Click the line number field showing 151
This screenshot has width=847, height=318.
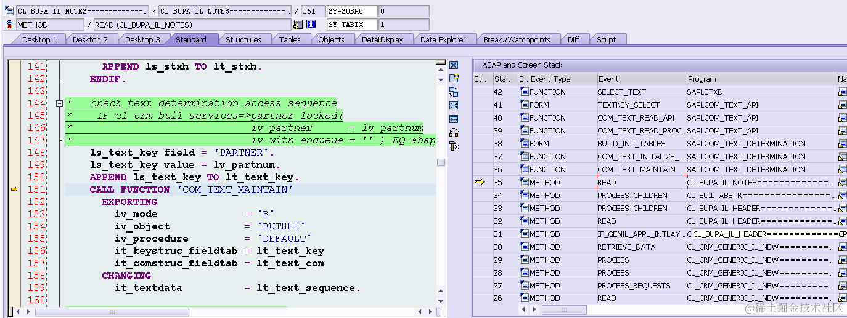pos(313,11)
